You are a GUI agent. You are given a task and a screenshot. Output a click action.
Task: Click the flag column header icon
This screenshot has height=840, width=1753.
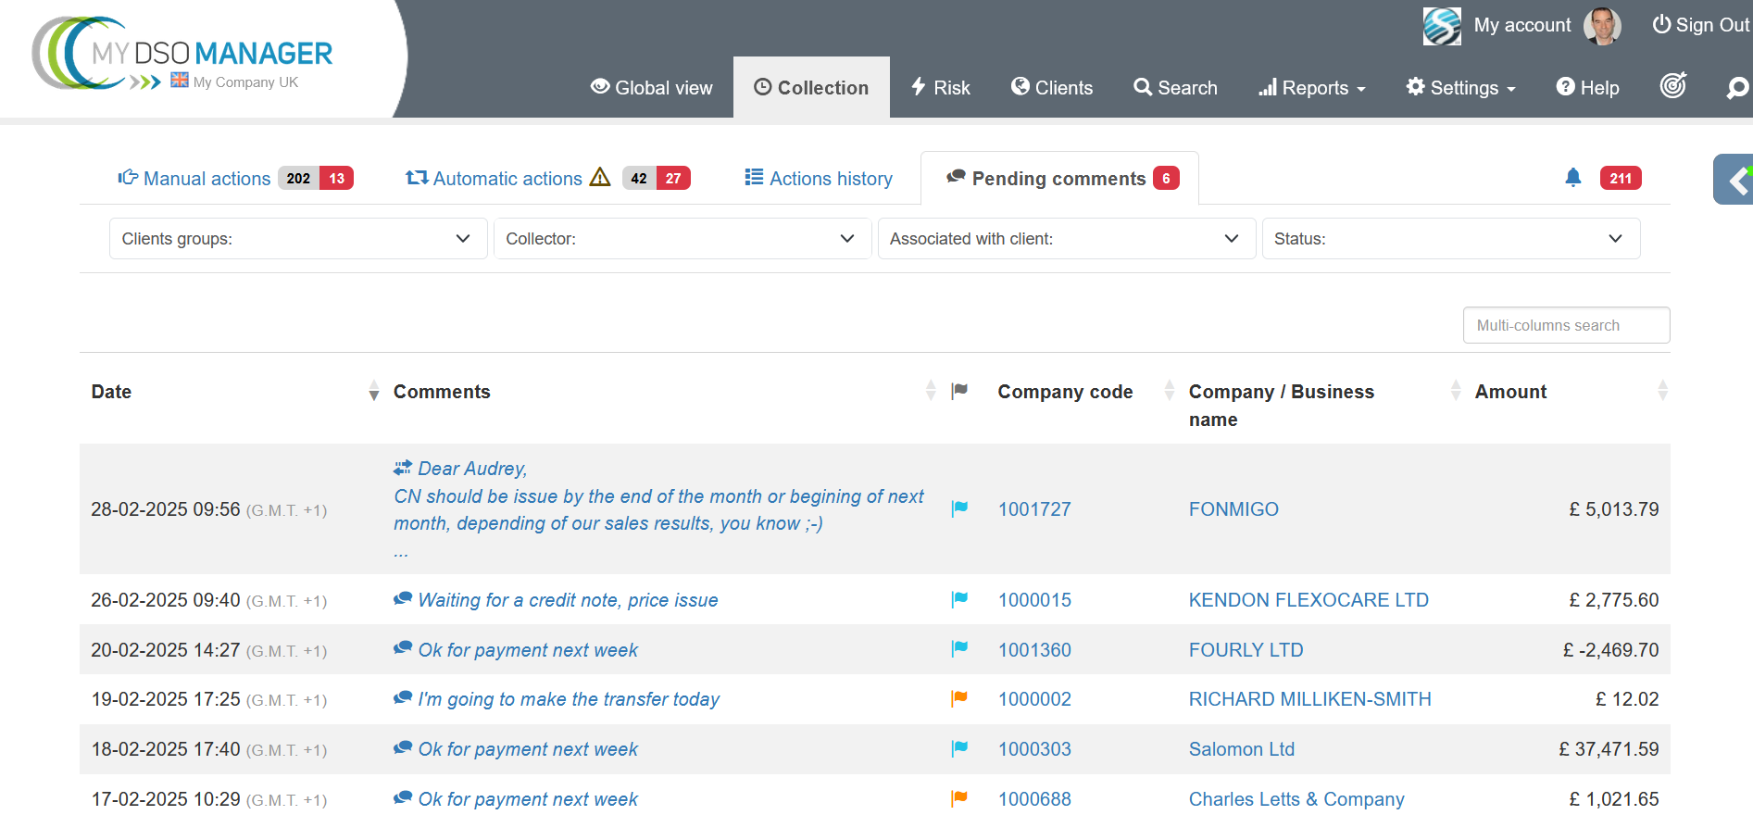[x=959, y=391]
